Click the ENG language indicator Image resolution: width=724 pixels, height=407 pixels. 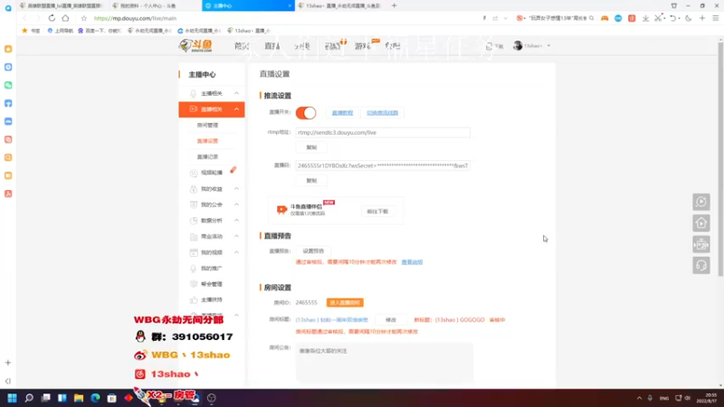[x=664, y=398]
